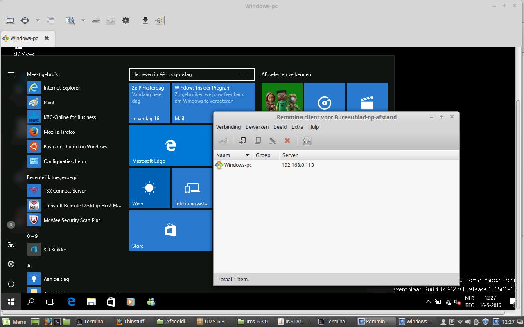Sort connections by the Naam column header
This screenshot has width=524, height=327.
pos(229,155)
